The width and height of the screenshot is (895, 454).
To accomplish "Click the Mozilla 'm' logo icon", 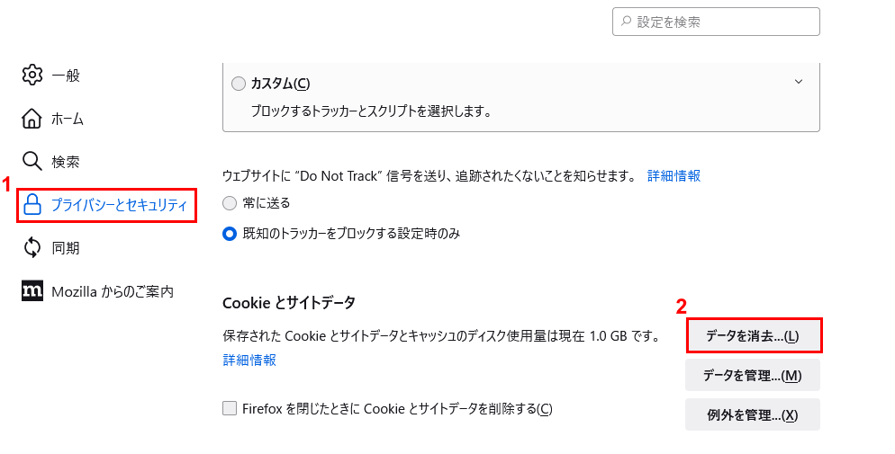I will tap(32, 291).
